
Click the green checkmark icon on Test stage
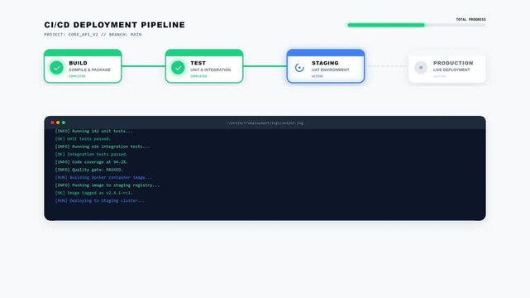click(178, 68)
